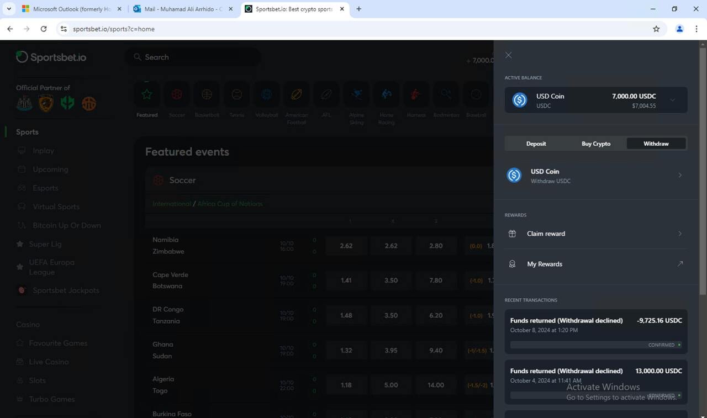Select the AFL category icon
Image resolution: width=707 pixels, height=418 pixels.
coord(326,94)
